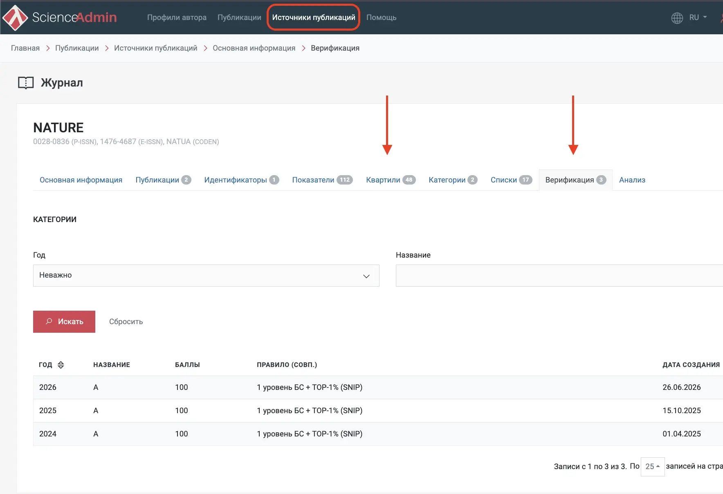Open the Показатели tab
Image resolution: width=723 pixels, height=494 pixels.
(x=322, y=180)
